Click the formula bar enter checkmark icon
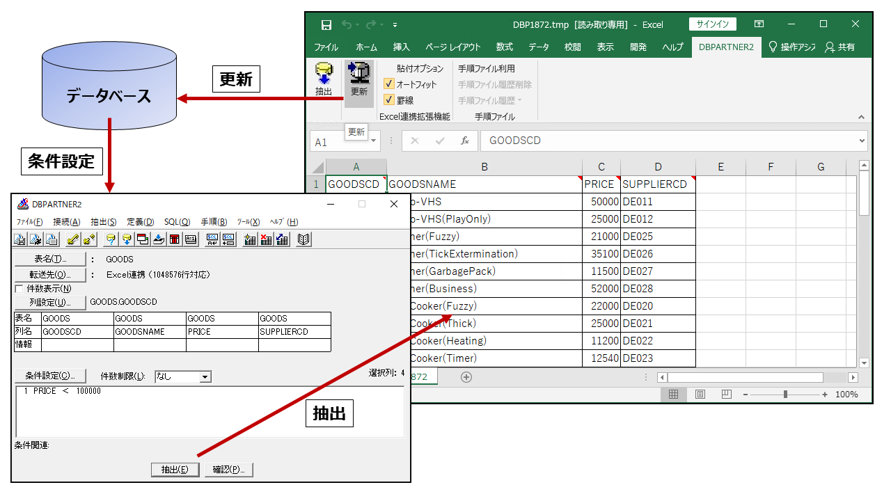The width and height of the screenshot is (891, 501). click(x=440, y=141)
